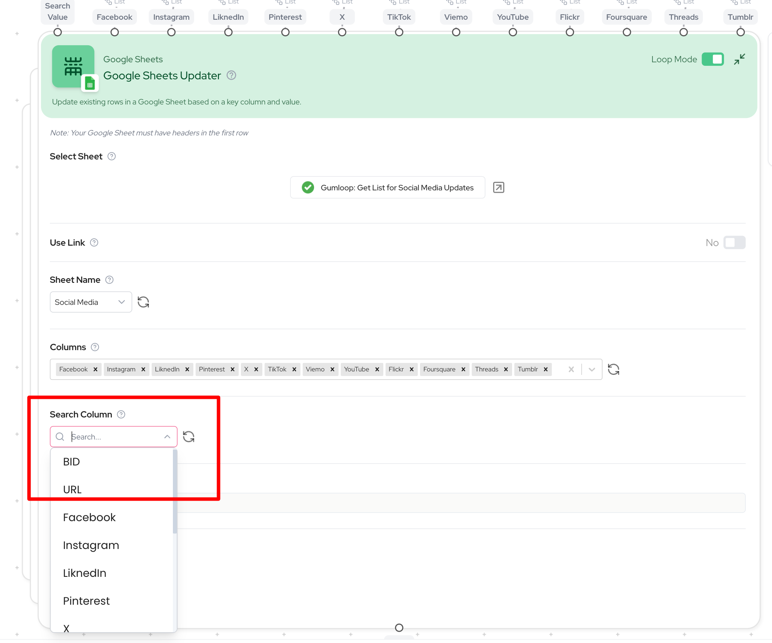
Task: Open help icon beside Sheet Name
Action: (109, 280)
